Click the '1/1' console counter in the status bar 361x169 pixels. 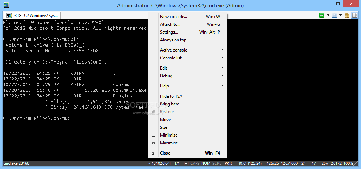tap(177, 163)
